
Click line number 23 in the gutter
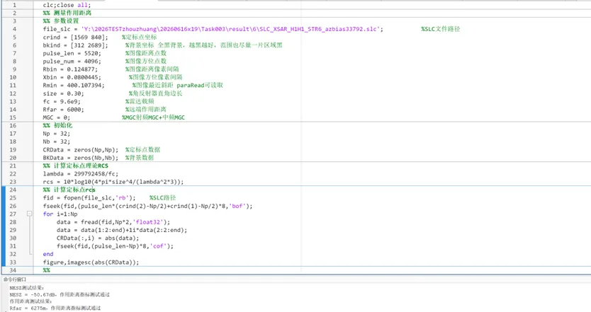pos(13,182)
